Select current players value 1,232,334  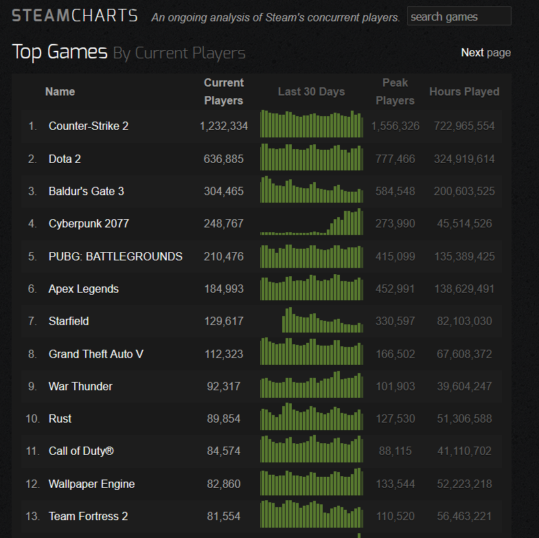[x=224, y=126]
